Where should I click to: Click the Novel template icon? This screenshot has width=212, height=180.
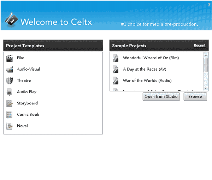tap(10, 126)
